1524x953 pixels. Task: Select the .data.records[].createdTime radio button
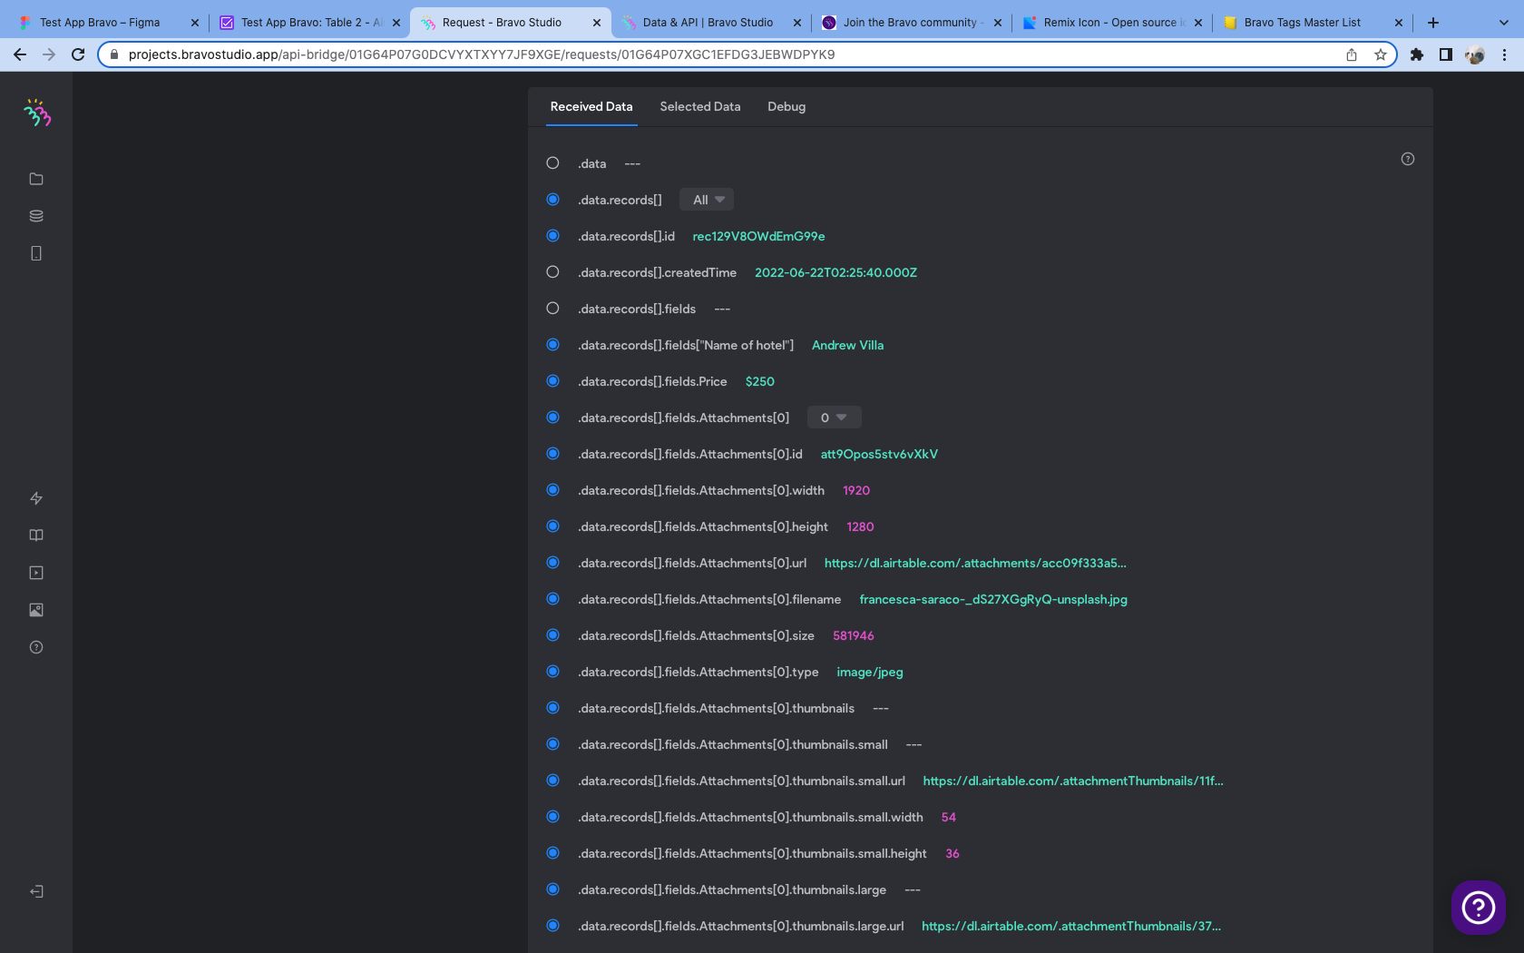tap(552, 272)
